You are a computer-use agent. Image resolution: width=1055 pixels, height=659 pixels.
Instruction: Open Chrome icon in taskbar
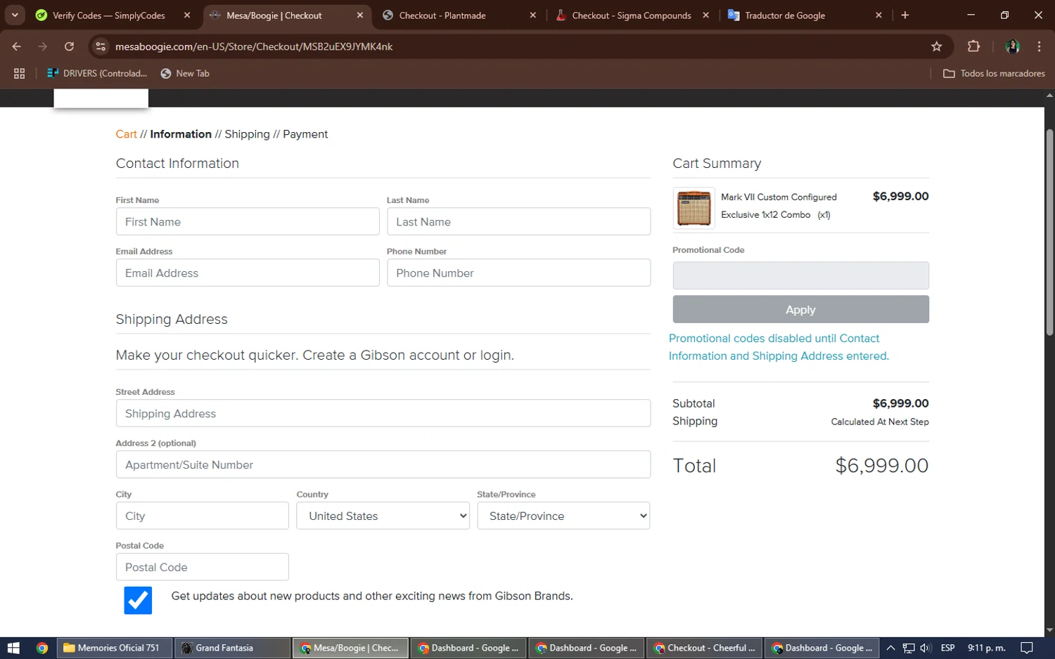tap(42, 648)
